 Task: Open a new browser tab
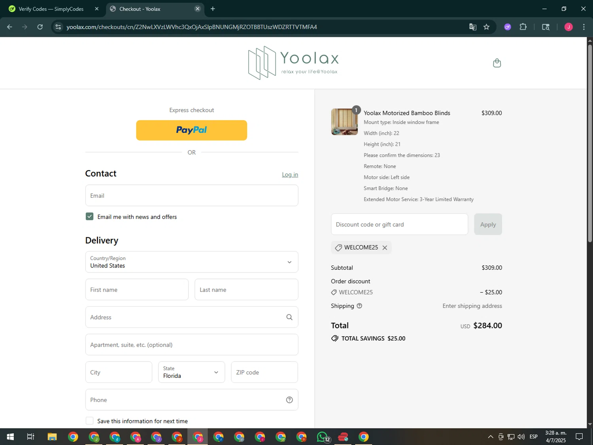coord(213,9)
